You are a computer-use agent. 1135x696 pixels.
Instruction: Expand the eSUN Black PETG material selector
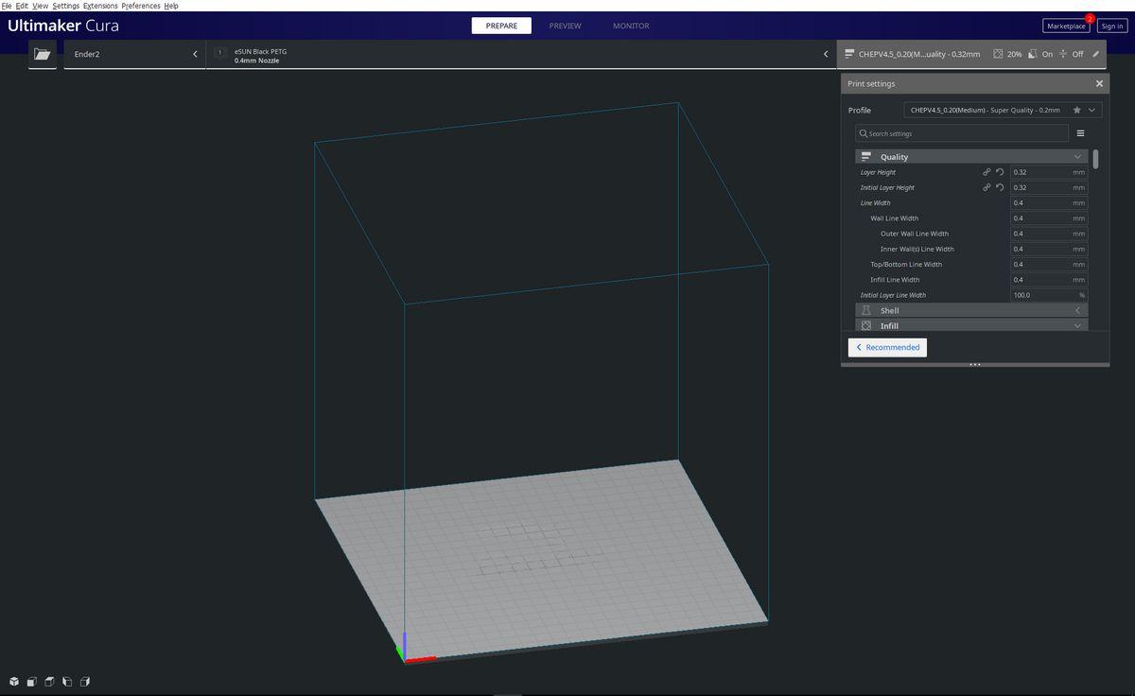click(x=520, y=54)
